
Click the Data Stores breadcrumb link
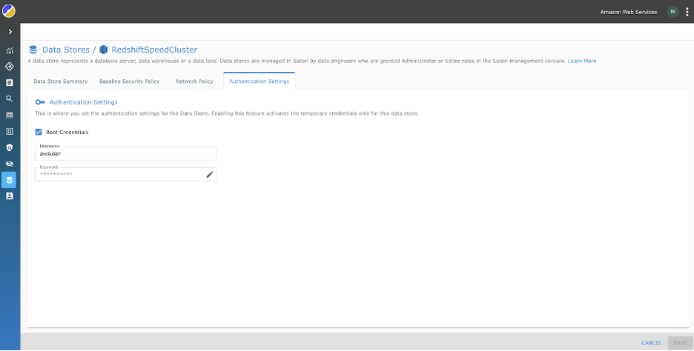[66, 50]
